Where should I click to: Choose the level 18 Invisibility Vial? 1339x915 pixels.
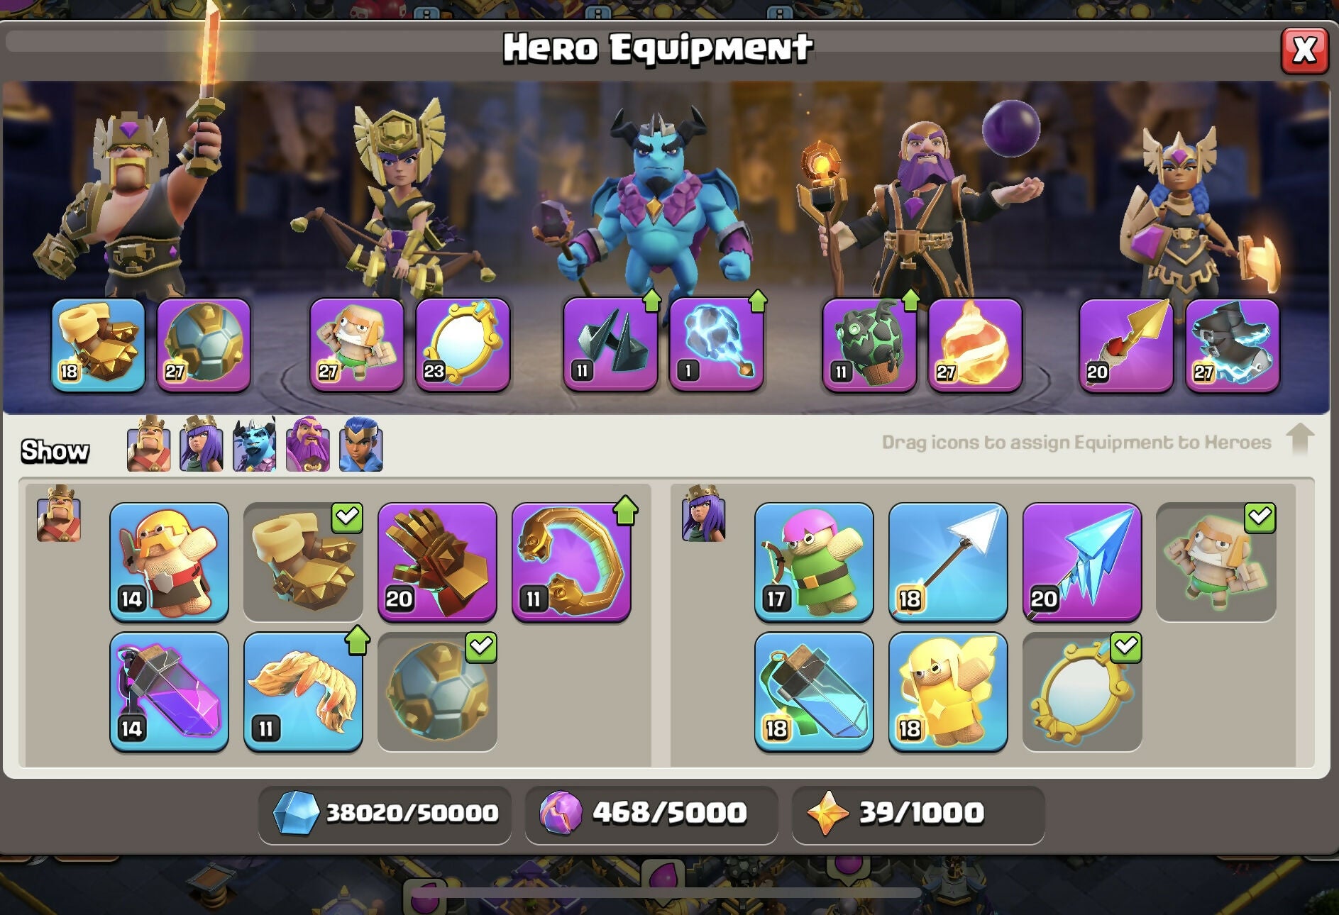click(814, 692)
